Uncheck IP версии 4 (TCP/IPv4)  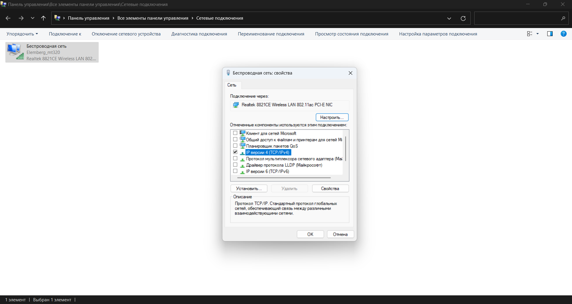235,152
